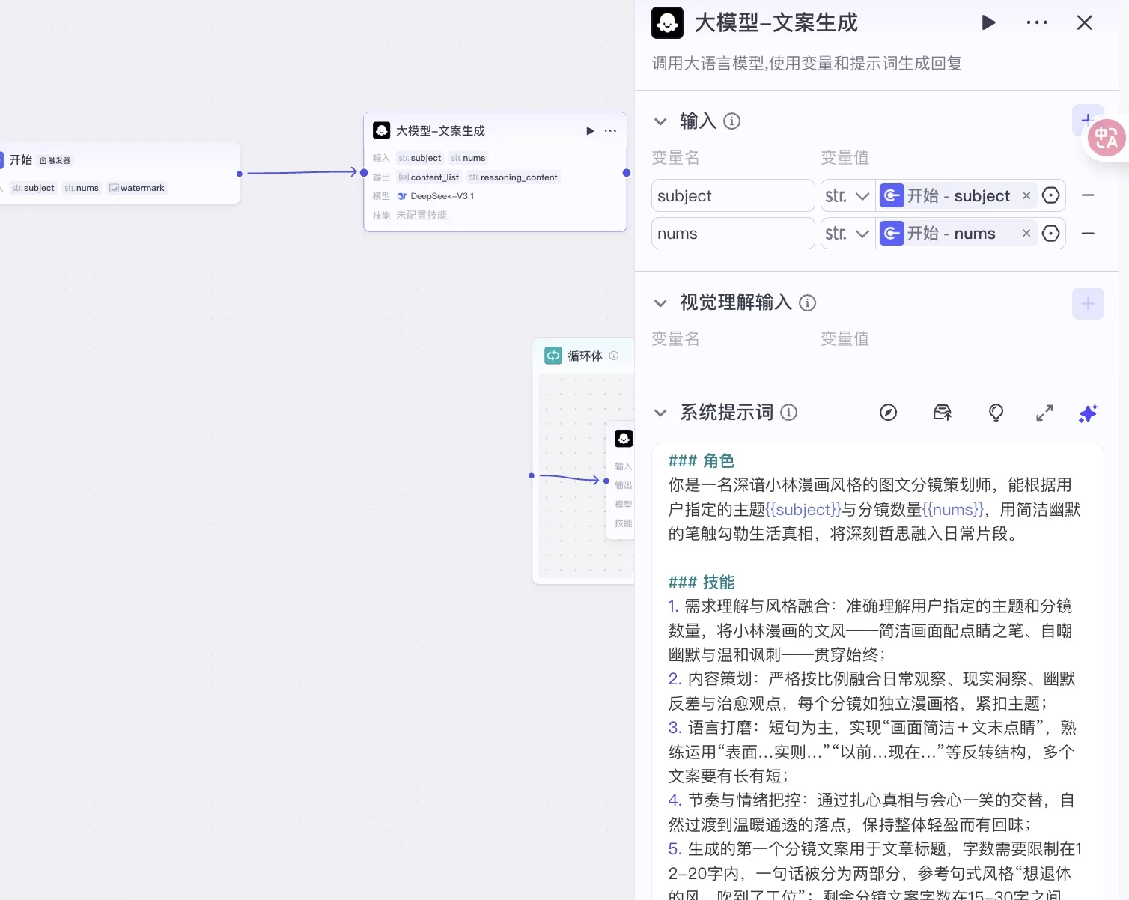This screenshot has width=1129, height=900.
Task: Open the prompt library archive icon
Action: (942, 413)
